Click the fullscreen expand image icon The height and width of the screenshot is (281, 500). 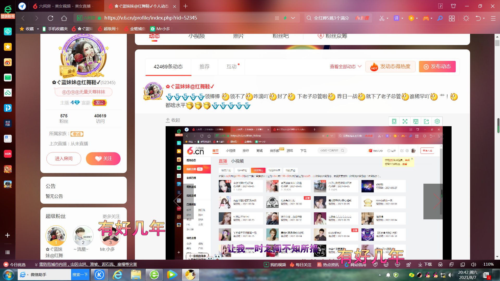(x=405, y=121)
